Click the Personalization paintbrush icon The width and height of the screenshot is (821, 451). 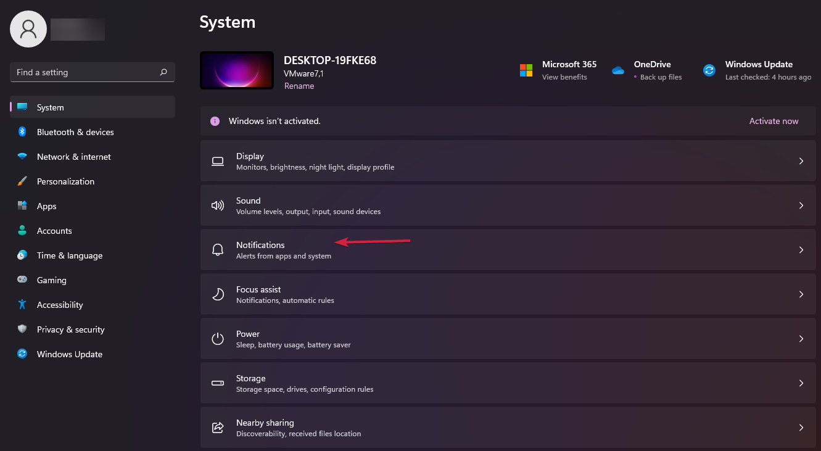coord(22,181)
